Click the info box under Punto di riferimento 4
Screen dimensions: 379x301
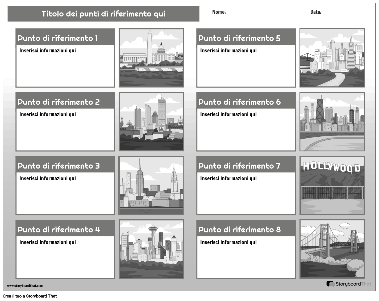click(65, 257)
